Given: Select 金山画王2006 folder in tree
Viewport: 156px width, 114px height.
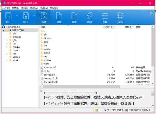Looking at the screenshot, I should [16, 30].
